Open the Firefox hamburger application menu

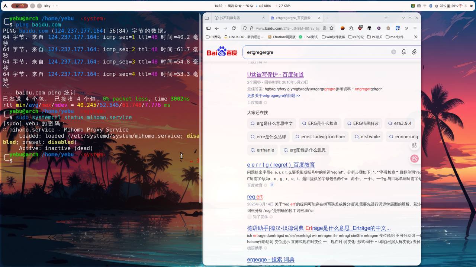tap(415, 28)
